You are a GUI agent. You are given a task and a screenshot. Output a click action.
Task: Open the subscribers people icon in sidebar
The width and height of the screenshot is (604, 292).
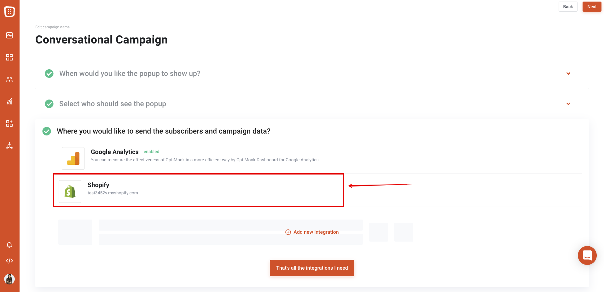click(x=9, y=79)
